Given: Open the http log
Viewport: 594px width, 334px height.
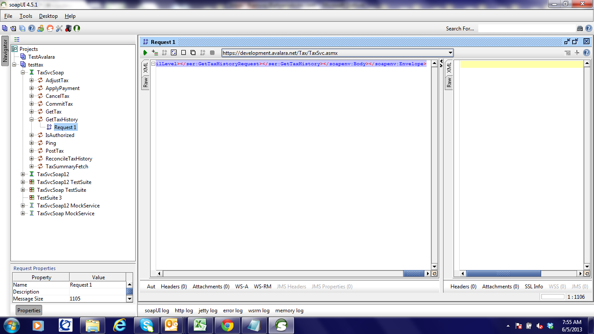Looking at the screenshot, I should tap(184, 311).
